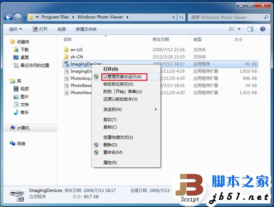This screenshot has height=207, width=274.
Task: Open the 文档 library
Action: coord(24,105)
